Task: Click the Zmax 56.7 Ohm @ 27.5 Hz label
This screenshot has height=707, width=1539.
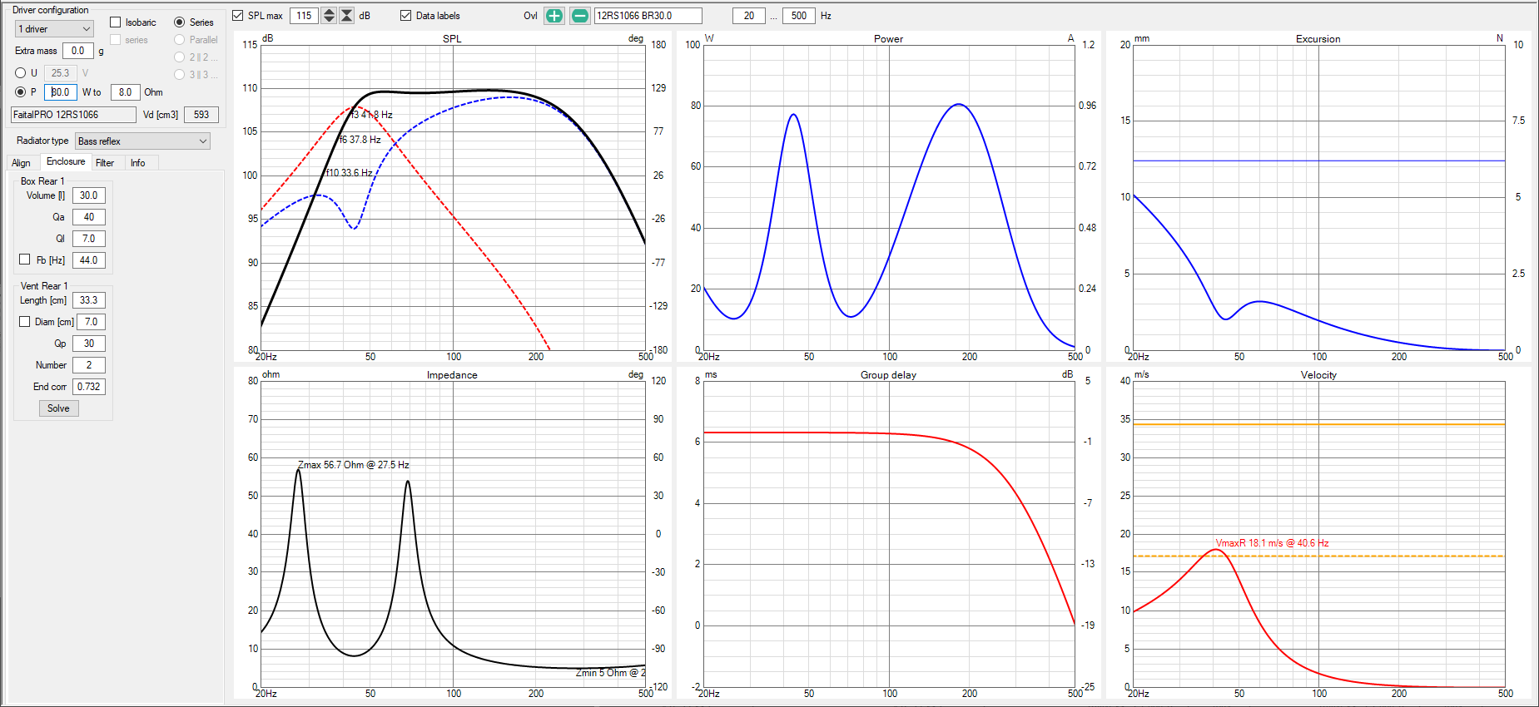Action: pos(354,465)
